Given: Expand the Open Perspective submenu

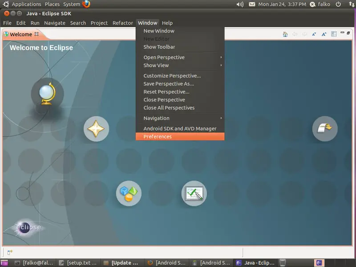Looking at the screenshot, I should pyautogui.click(x=180, y=57).
